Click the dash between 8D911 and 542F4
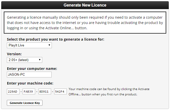170x110 pixels. 53,92
